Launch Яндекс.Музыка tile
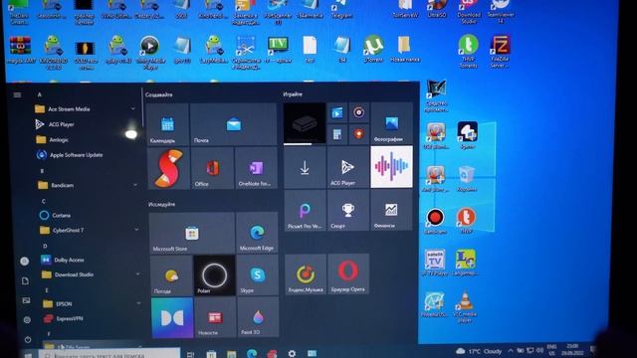Screen dimensions: 637x358 [306, 274]
